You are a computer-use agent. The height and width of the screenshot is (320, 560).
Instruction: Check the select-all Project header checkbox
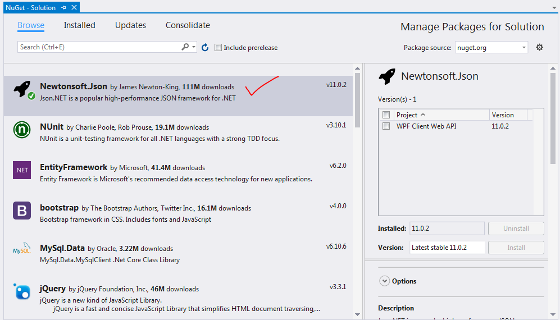tap(386, 115)
